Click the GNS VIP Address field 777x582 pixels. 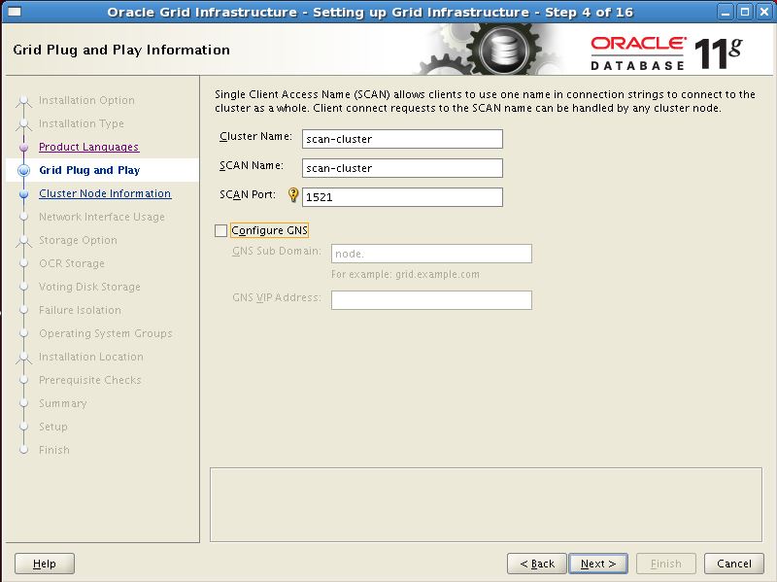(431, 300)
